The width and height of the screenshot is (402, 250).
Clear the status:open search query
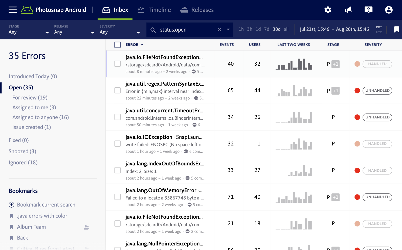click(219, 30)
